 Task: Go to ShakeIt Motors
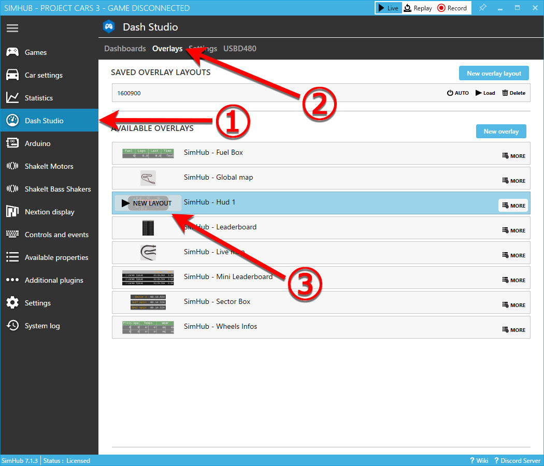pyautogui.click(x=49, y=166)
